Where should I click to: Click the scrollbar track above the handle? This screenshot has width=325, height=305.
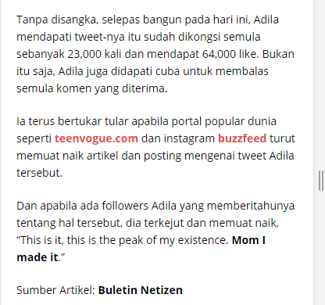click(x=321, y=84)
